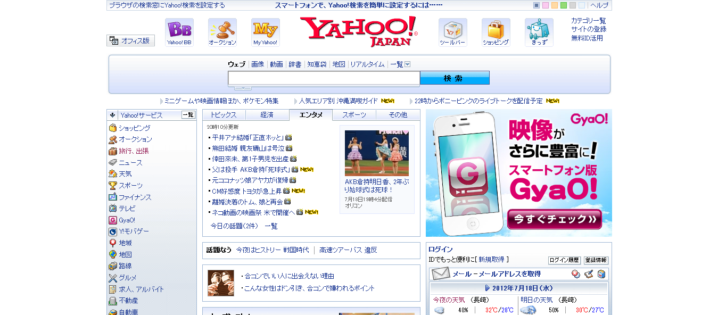This screenshot has width=718, height=315.
Task: Click the スポーツ trophy icon
Action: click(x=113, y=186)
